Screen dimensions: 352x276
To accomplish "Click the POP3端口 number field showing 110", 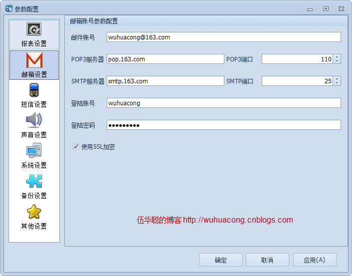I will pos(298,59).
